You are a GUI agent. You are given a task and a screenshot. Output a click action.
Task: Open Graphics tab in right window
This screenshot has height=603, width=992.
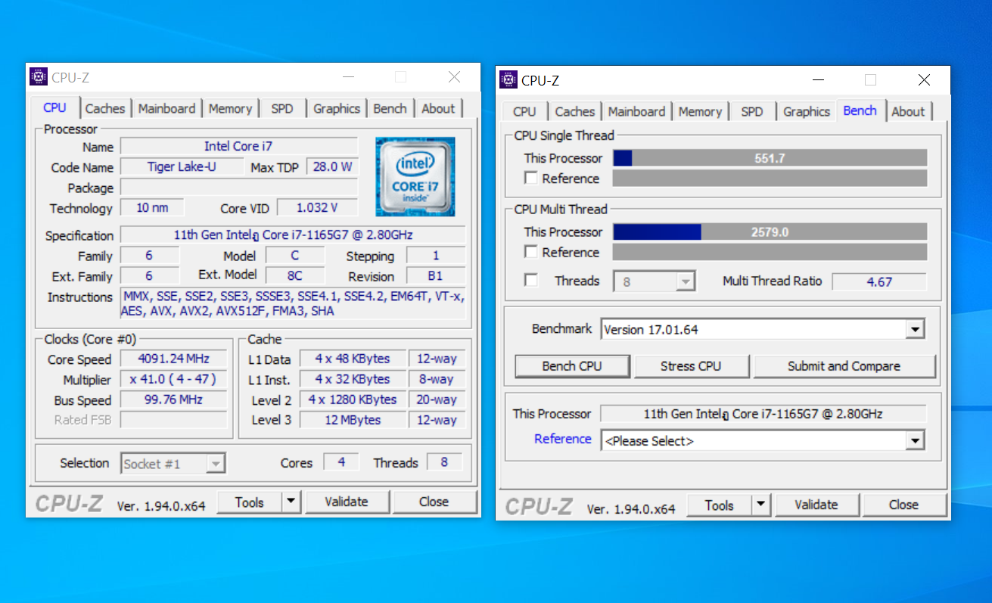[x=807, y=111]
